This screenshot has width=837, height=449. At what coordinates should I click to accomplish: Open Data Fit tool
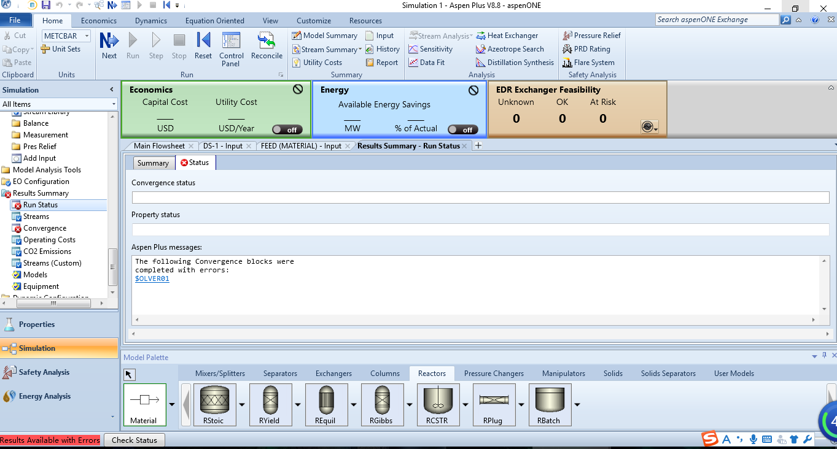(x=427, y=63)
